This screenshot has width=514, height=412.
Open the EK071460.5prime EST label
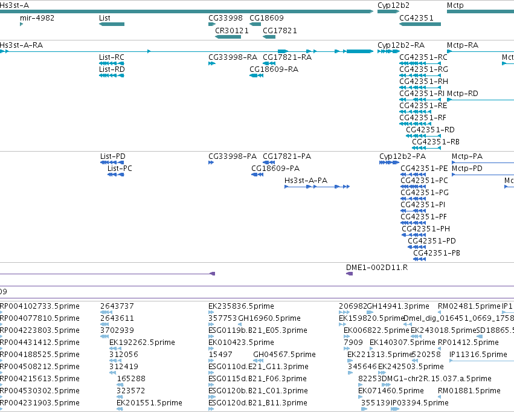tap(391, 391)
